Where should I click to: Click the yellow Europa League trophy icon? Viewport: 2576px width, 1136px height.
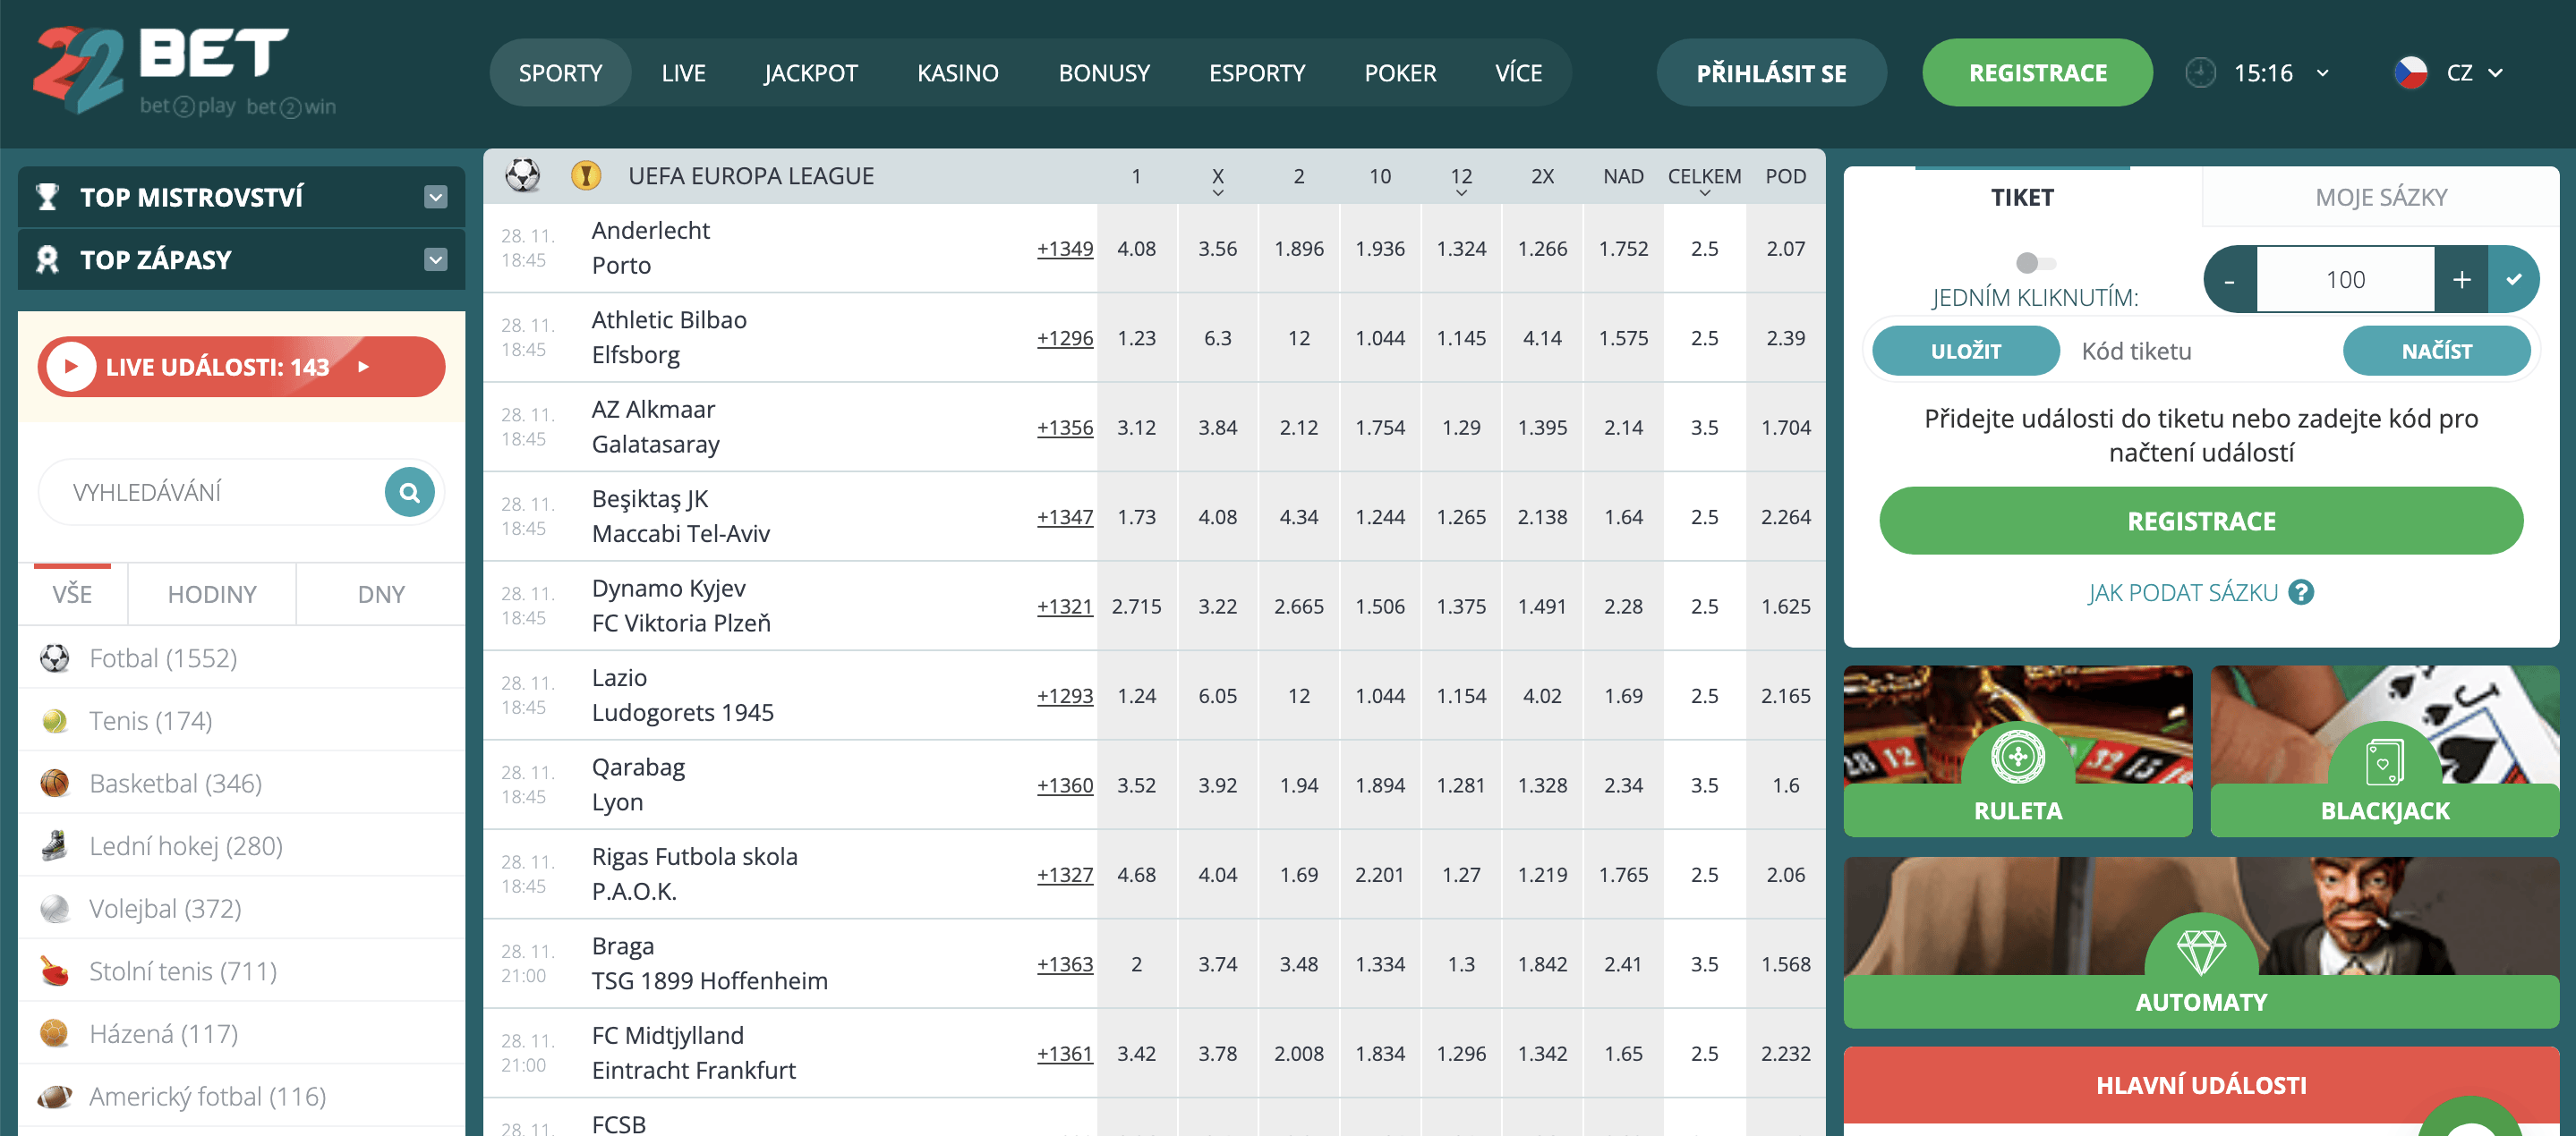click(x=586, y=176)
